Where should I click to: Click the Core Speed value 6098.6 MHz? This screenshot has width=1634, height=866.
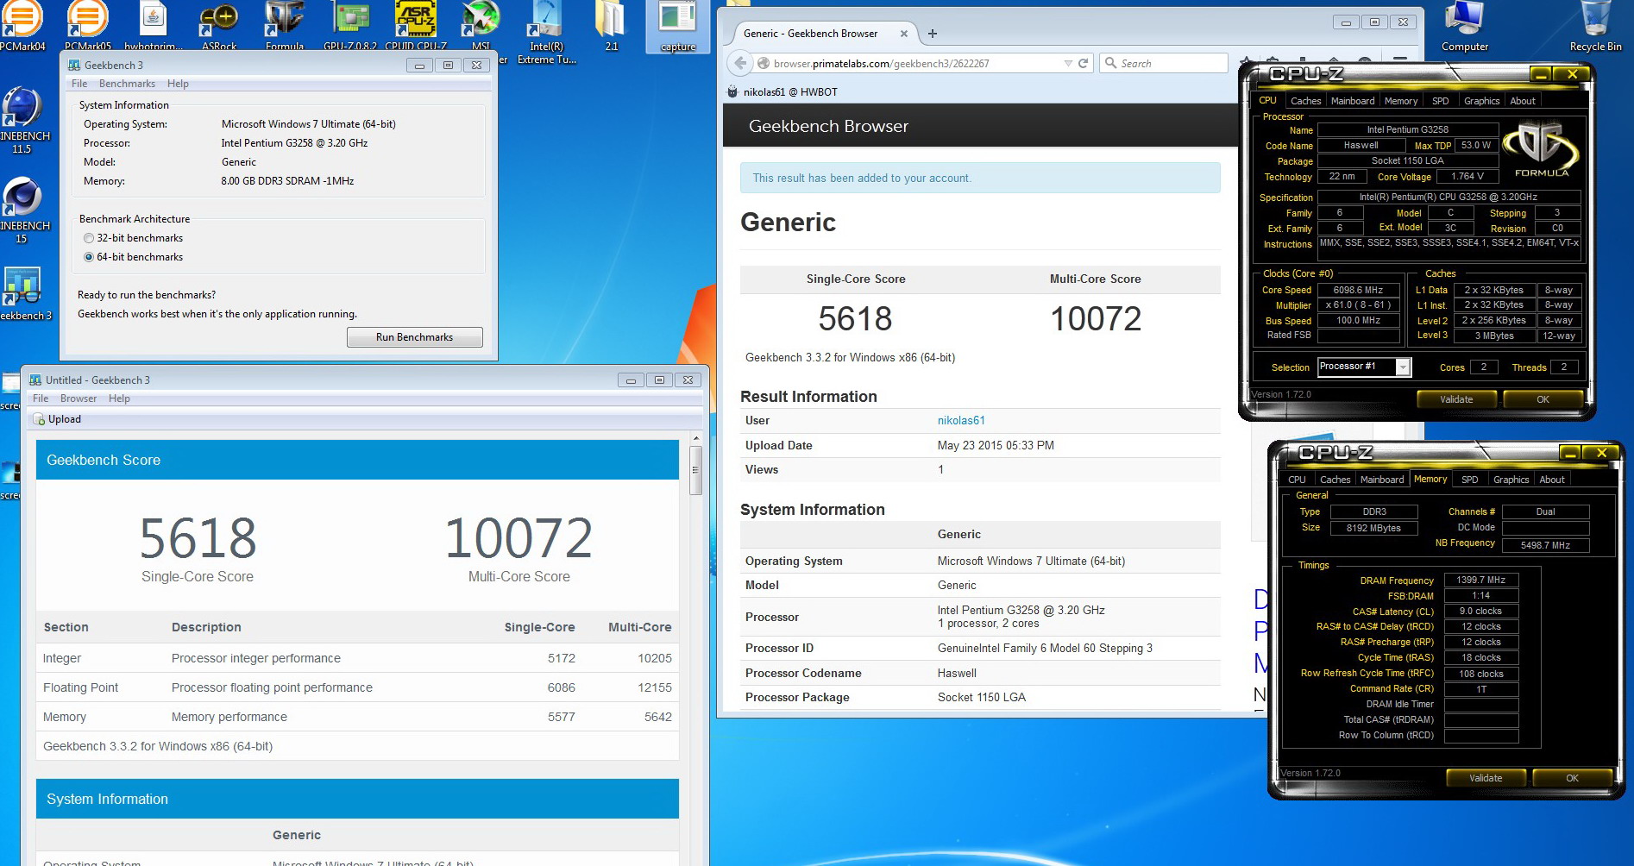(x=1358, y=291)
